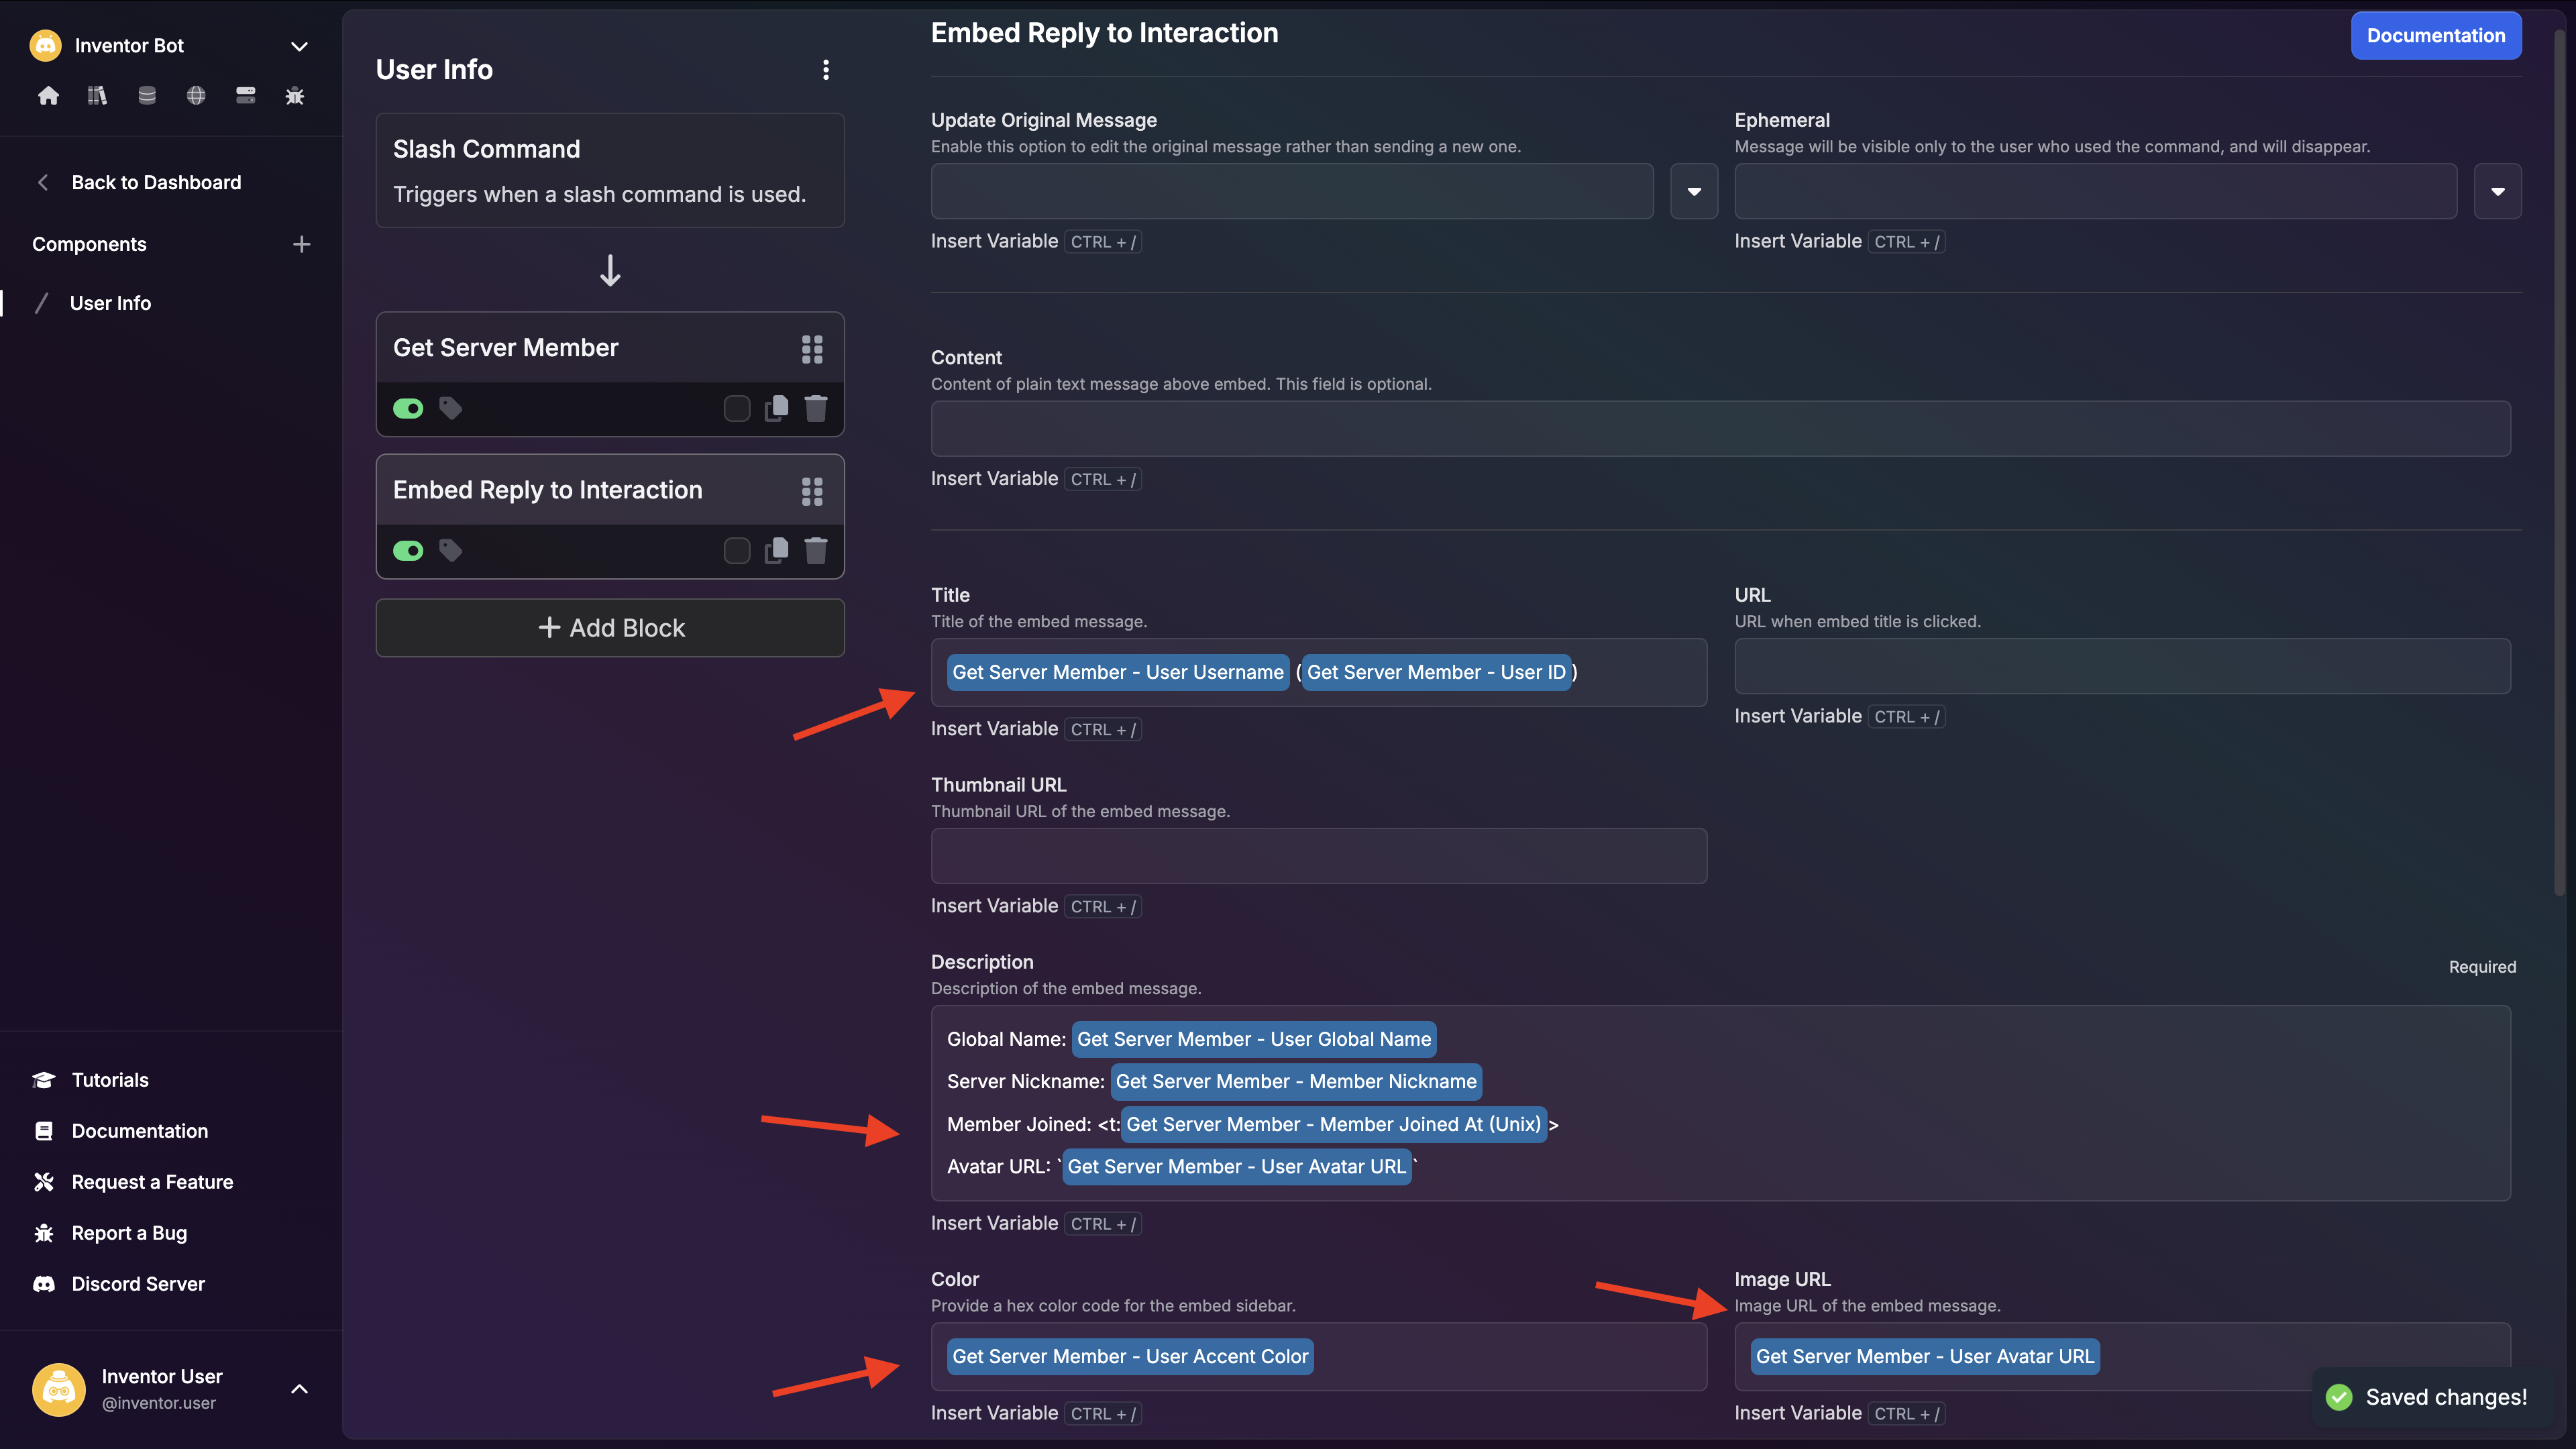
Task: Expand the Inventor Bot selector chevron
Action: (299, 46)
